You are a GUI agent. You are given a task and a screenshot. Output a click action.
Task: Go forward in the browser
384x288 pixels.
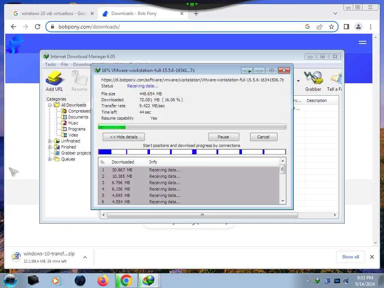(25, 27)
